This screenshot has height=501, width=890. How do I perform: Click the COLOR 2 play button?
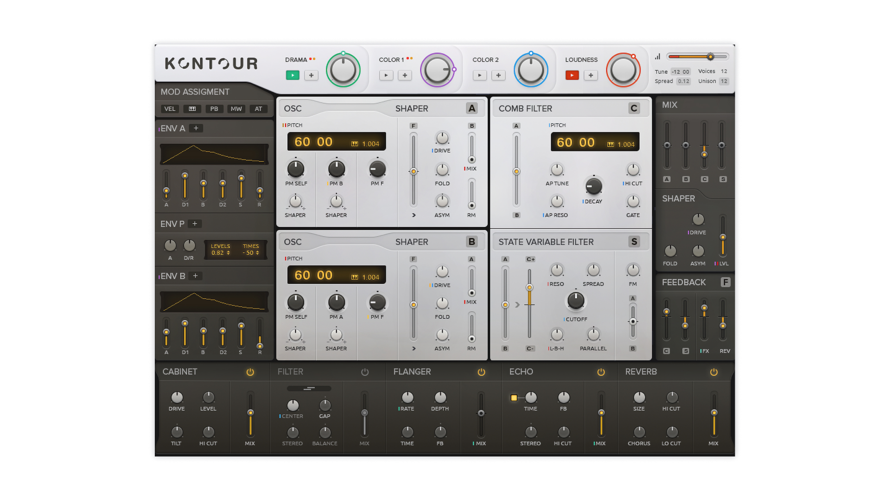coord(479,75)
